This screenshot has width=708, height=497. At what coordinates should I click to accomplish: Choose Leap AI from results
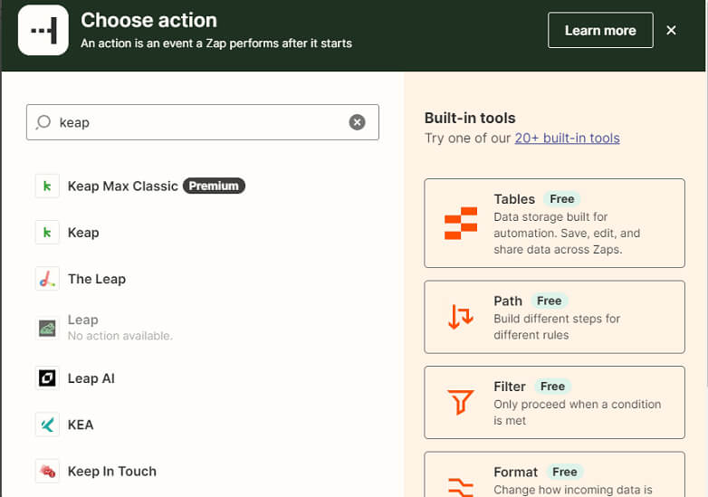[x=91, y=378]
